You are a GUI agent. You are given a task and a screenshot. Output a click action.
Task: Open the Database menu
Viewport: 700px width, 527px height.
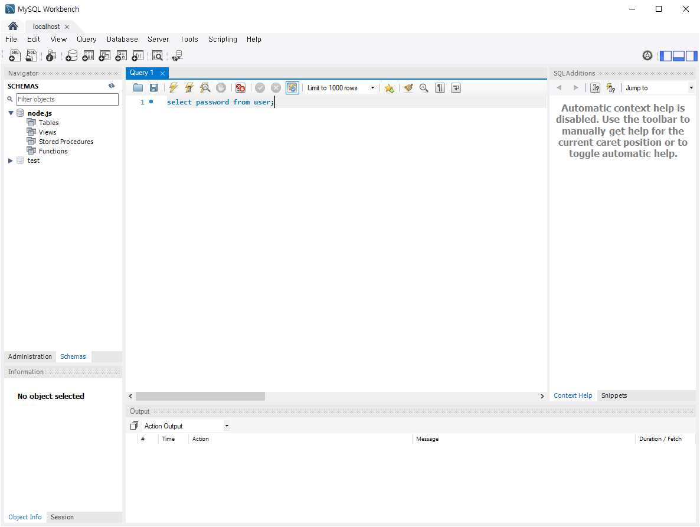[122, 40]
